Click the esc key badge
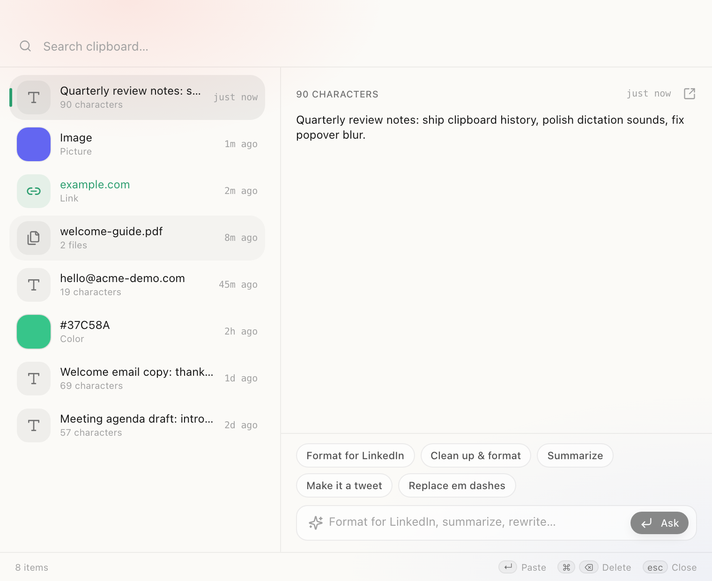 point(655,567)
